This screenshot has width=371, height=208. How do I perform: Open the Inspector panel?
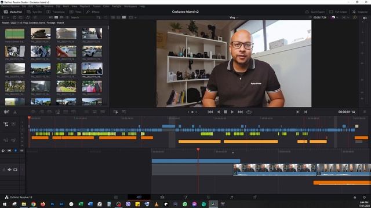pos(360,12)
